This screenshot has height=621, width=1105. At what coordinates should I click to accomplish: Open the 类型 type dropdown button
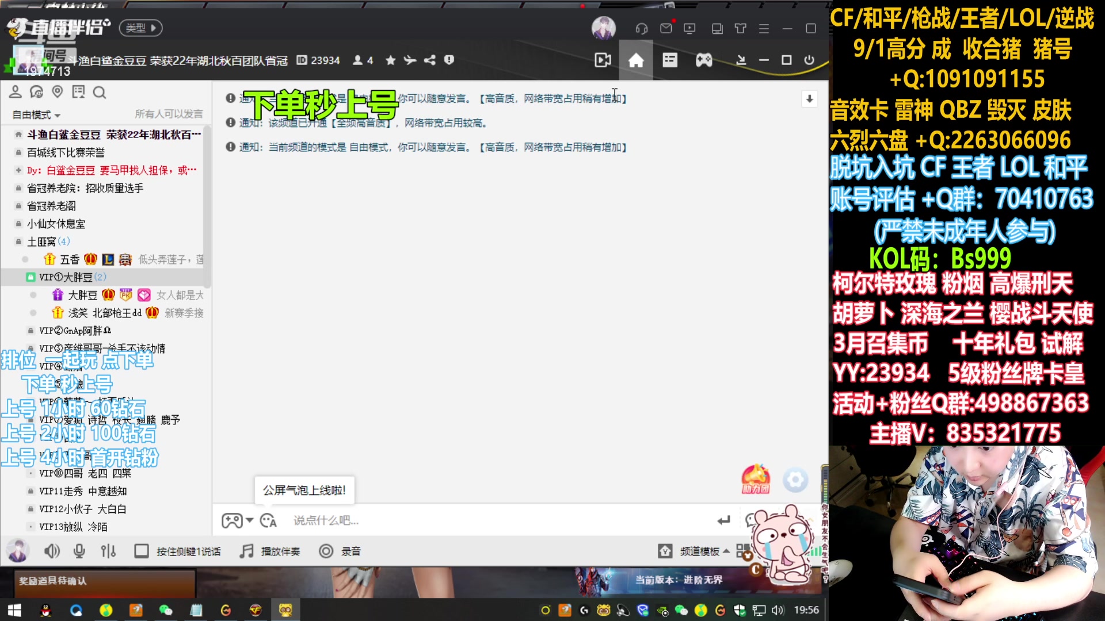point(140,28)
